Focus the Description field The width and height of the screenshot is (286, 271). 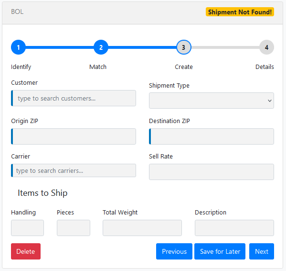click(x=234, y=228)
